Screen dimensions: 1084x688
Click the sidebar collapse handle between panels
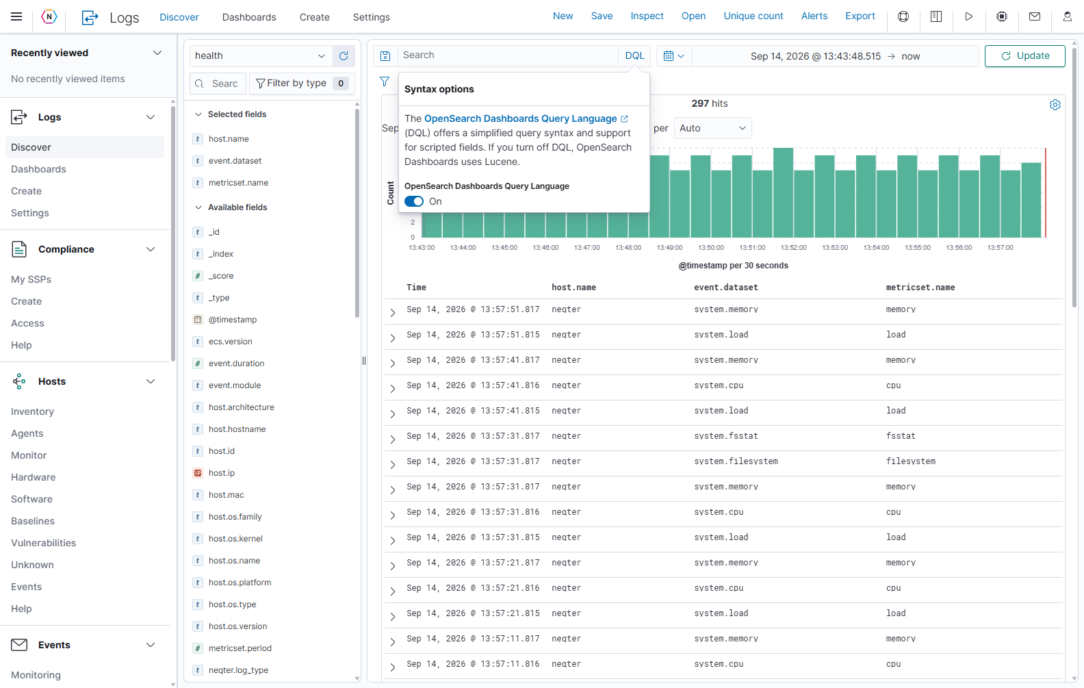[x=364, y=361]
